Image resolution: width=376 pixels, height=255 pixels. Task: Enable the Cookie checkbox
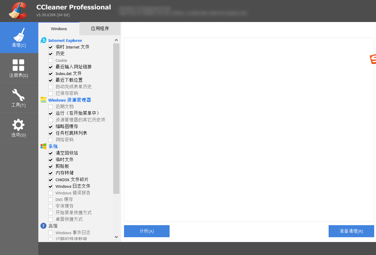(x=50, y=61)
